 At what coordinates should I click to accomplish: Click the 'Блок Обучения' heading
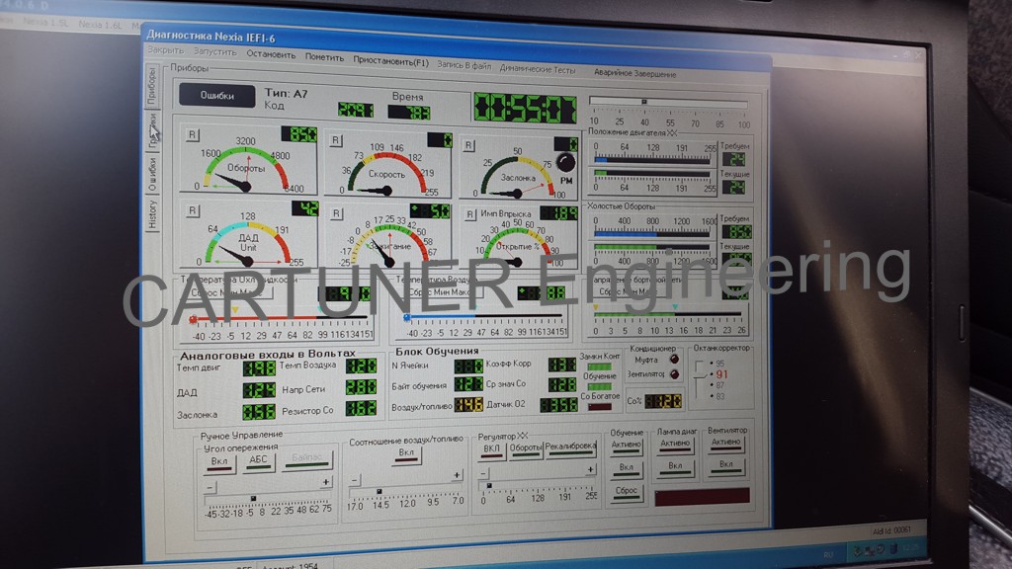437,352
